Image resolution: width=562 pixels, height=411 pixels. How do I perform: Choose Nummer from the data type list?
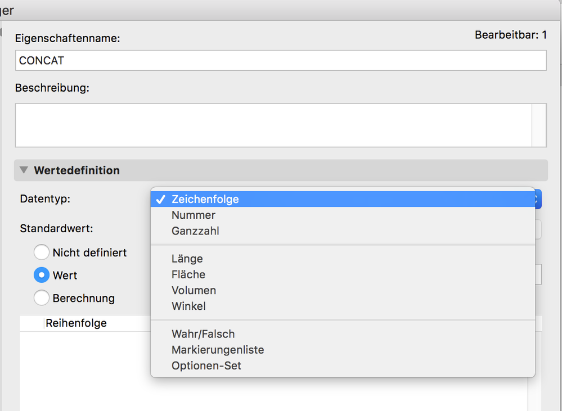pos(194,215)
